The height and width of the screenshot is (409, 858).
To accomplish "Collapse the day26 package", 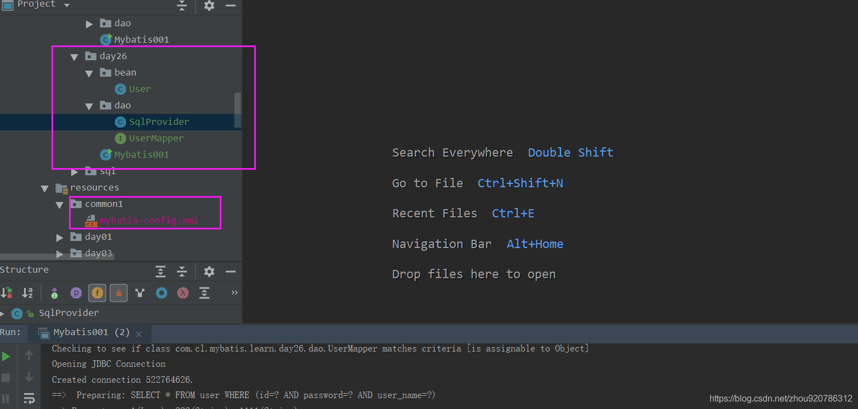I will pyautogui.click(x=75, y=56).
